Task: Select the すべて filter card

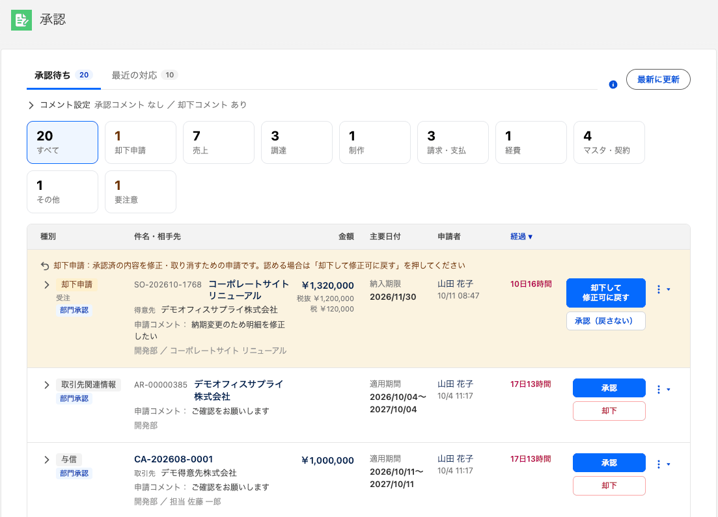Action: coord(62,142)
